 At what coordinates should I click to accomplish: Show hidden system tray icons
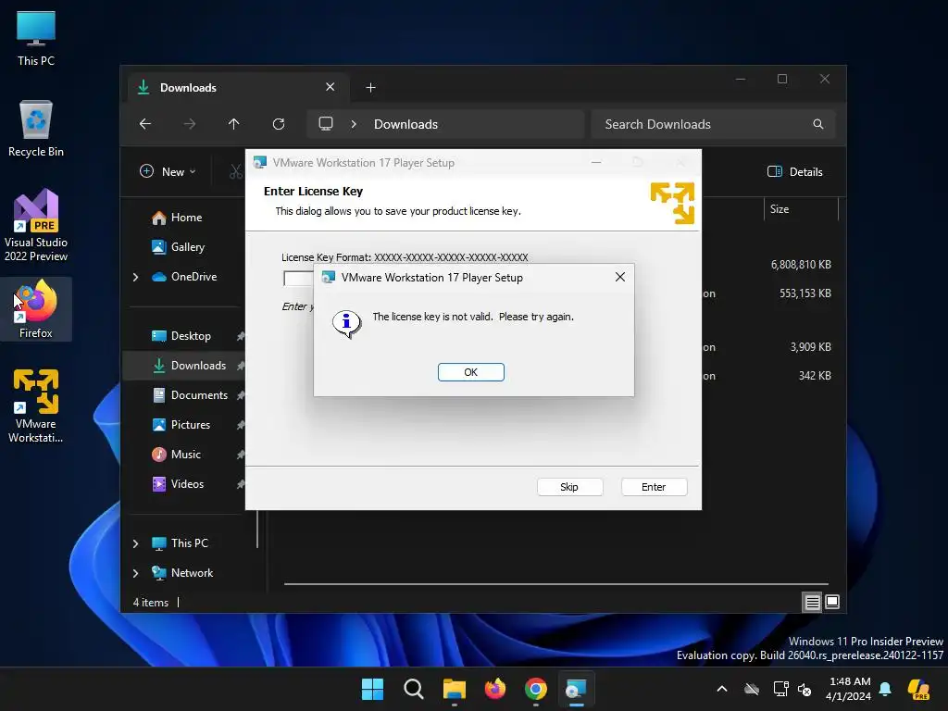(722, 689)
